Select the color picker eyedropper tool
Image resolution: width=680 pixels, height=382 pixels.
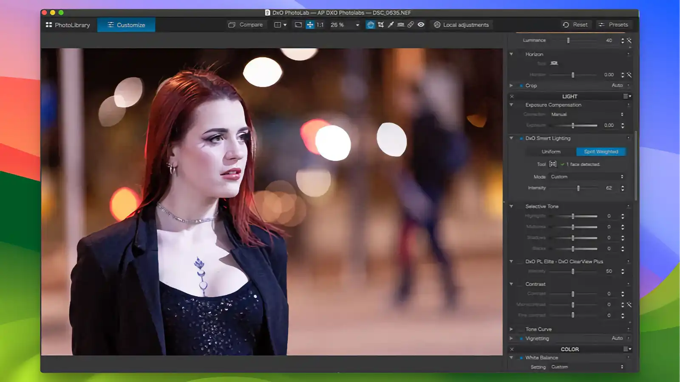point(391,25)
